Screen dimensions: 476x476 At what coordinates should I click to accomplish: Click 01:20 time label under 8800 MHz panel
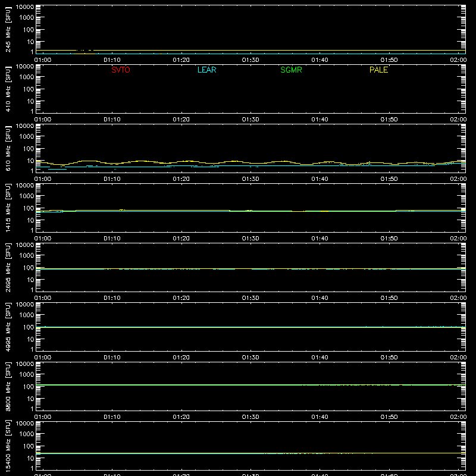click(181, 417)
